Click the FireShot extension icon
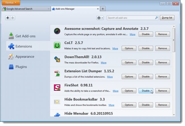Screen dimensions: 185x126 click(57, 88)
